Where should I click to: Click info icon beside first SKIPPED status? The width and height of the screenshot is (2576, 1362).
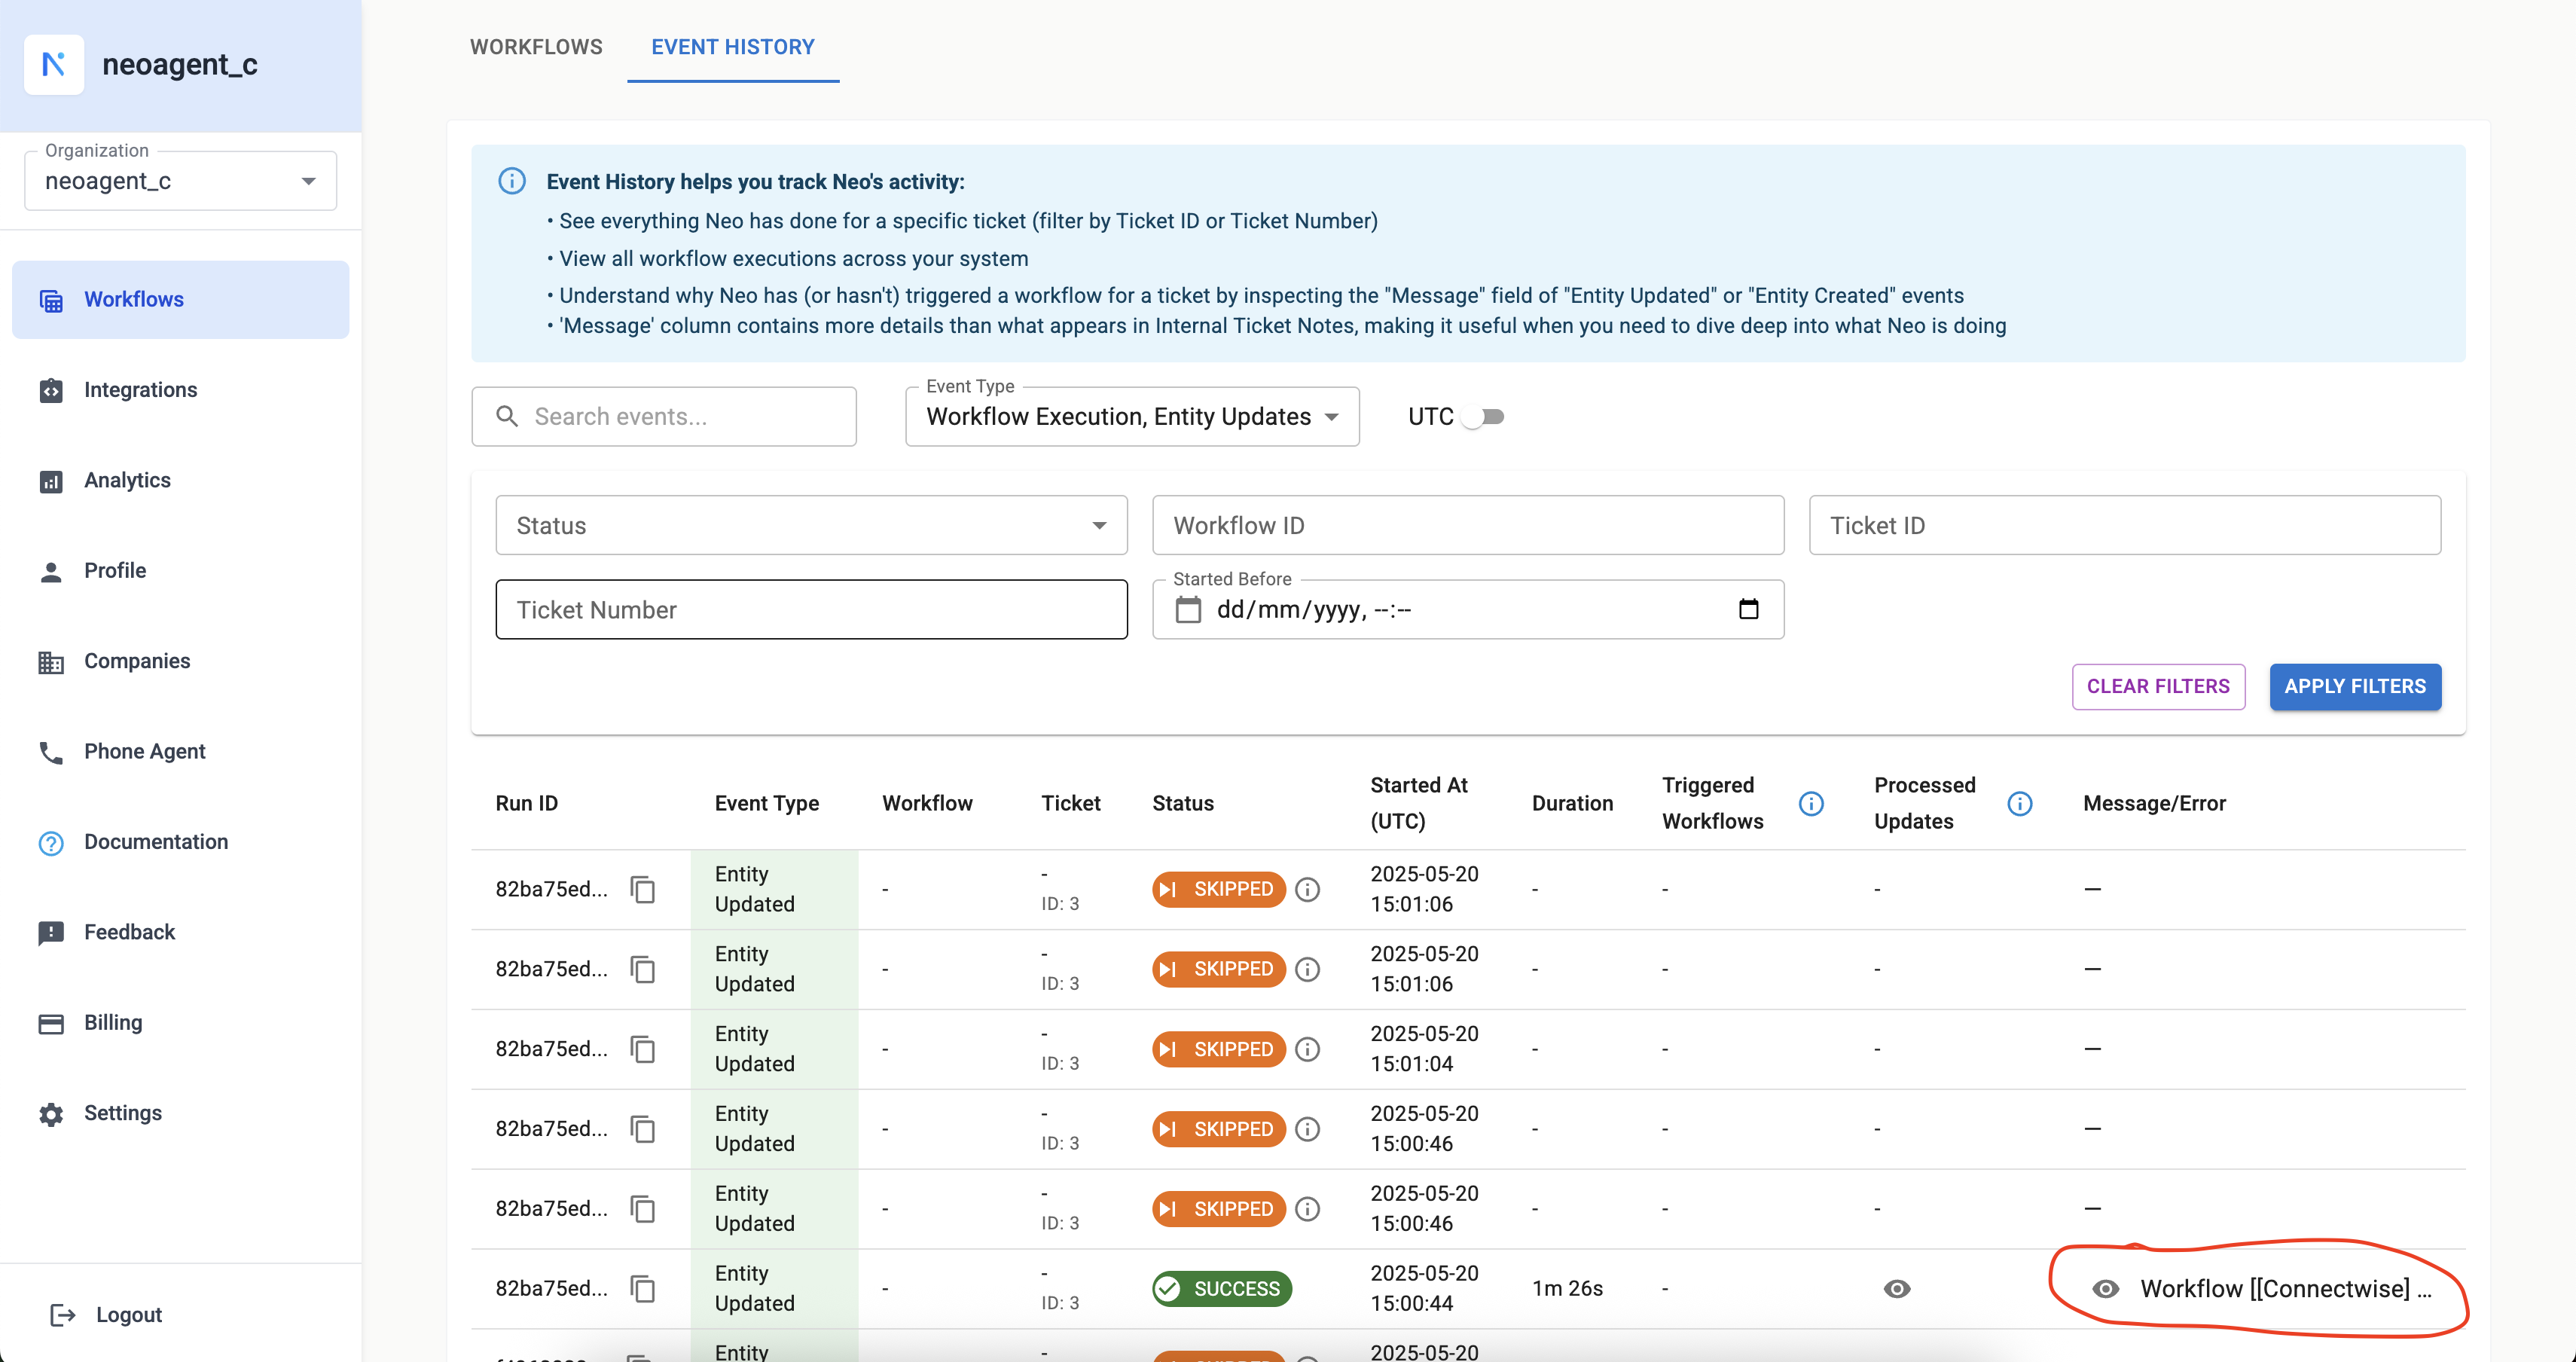[1307, 889]
